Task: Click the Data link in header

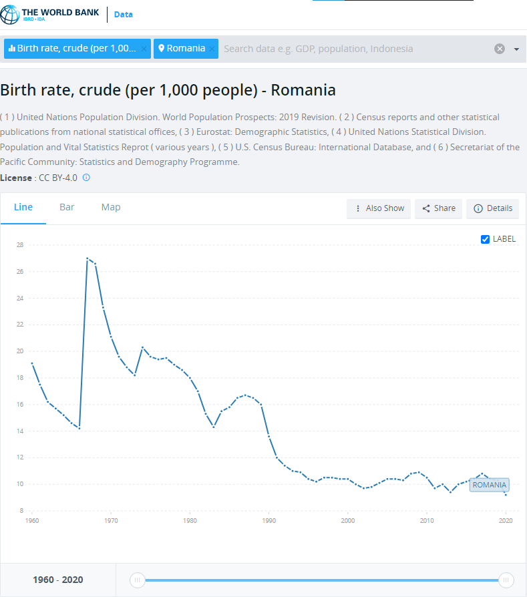Action: point(124,15)
